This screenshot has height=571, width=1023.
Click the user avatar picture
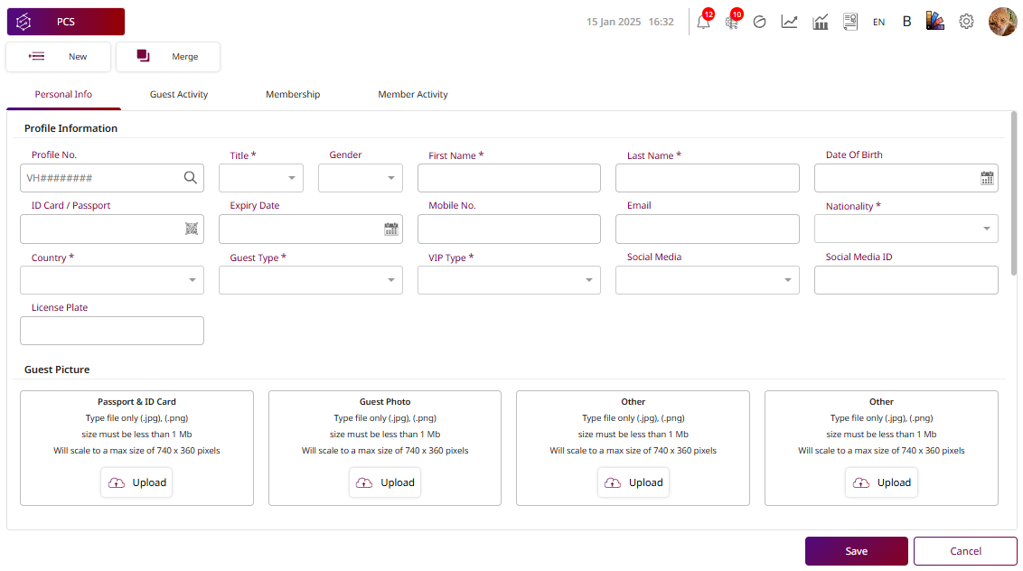click(1002, 22)
